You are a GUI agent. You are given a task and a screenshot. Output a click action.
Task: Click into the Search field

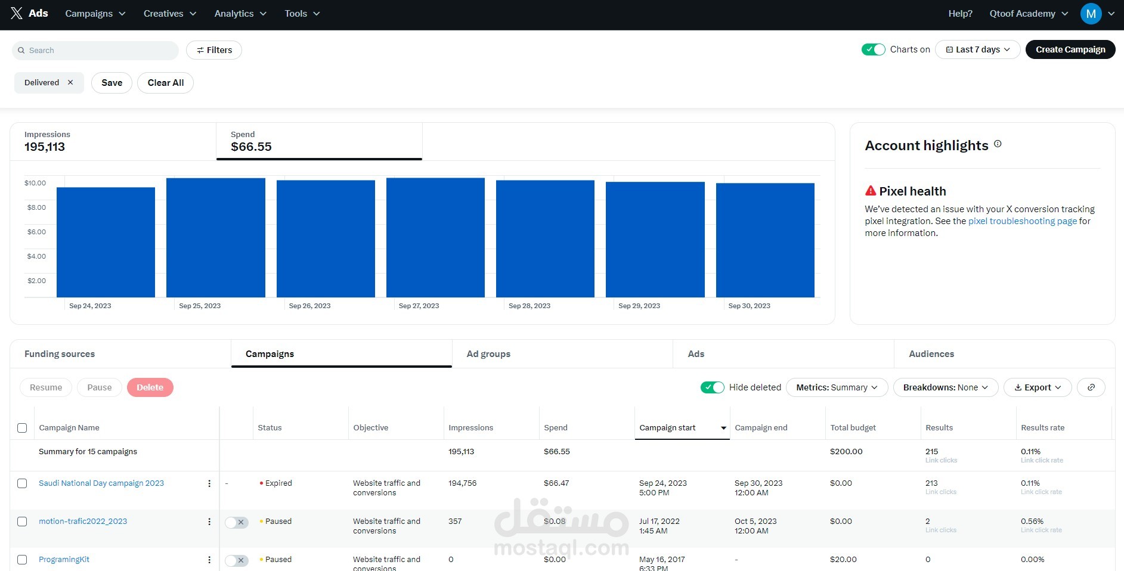coord(98,50)
